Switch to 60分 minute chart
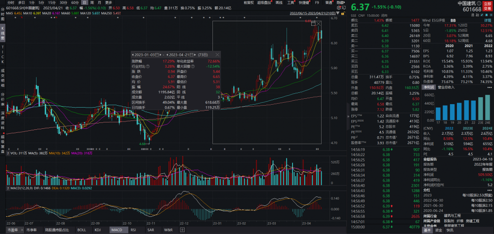494x234 pixels. pos(75,2)
